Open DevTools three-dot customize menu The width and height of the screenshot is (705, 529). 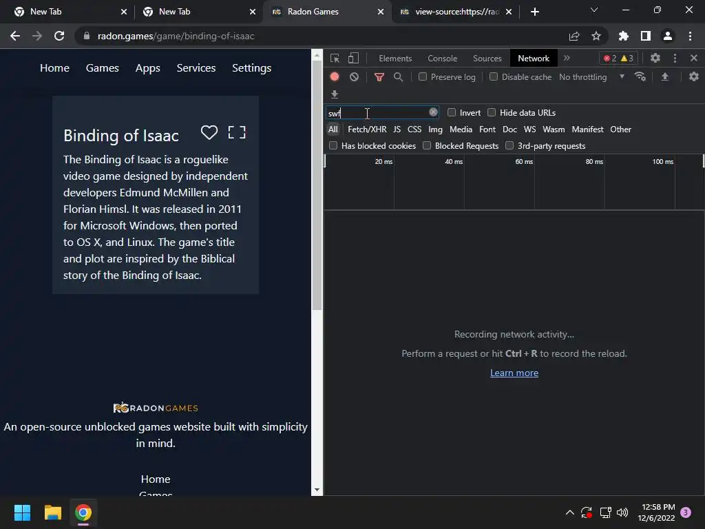675,58
